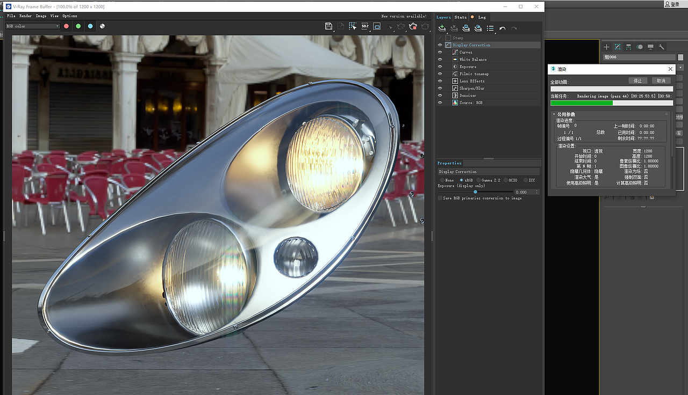Click the Exposure value field 0.000
This screenshot has height=395, width=688.
point(526,192)
